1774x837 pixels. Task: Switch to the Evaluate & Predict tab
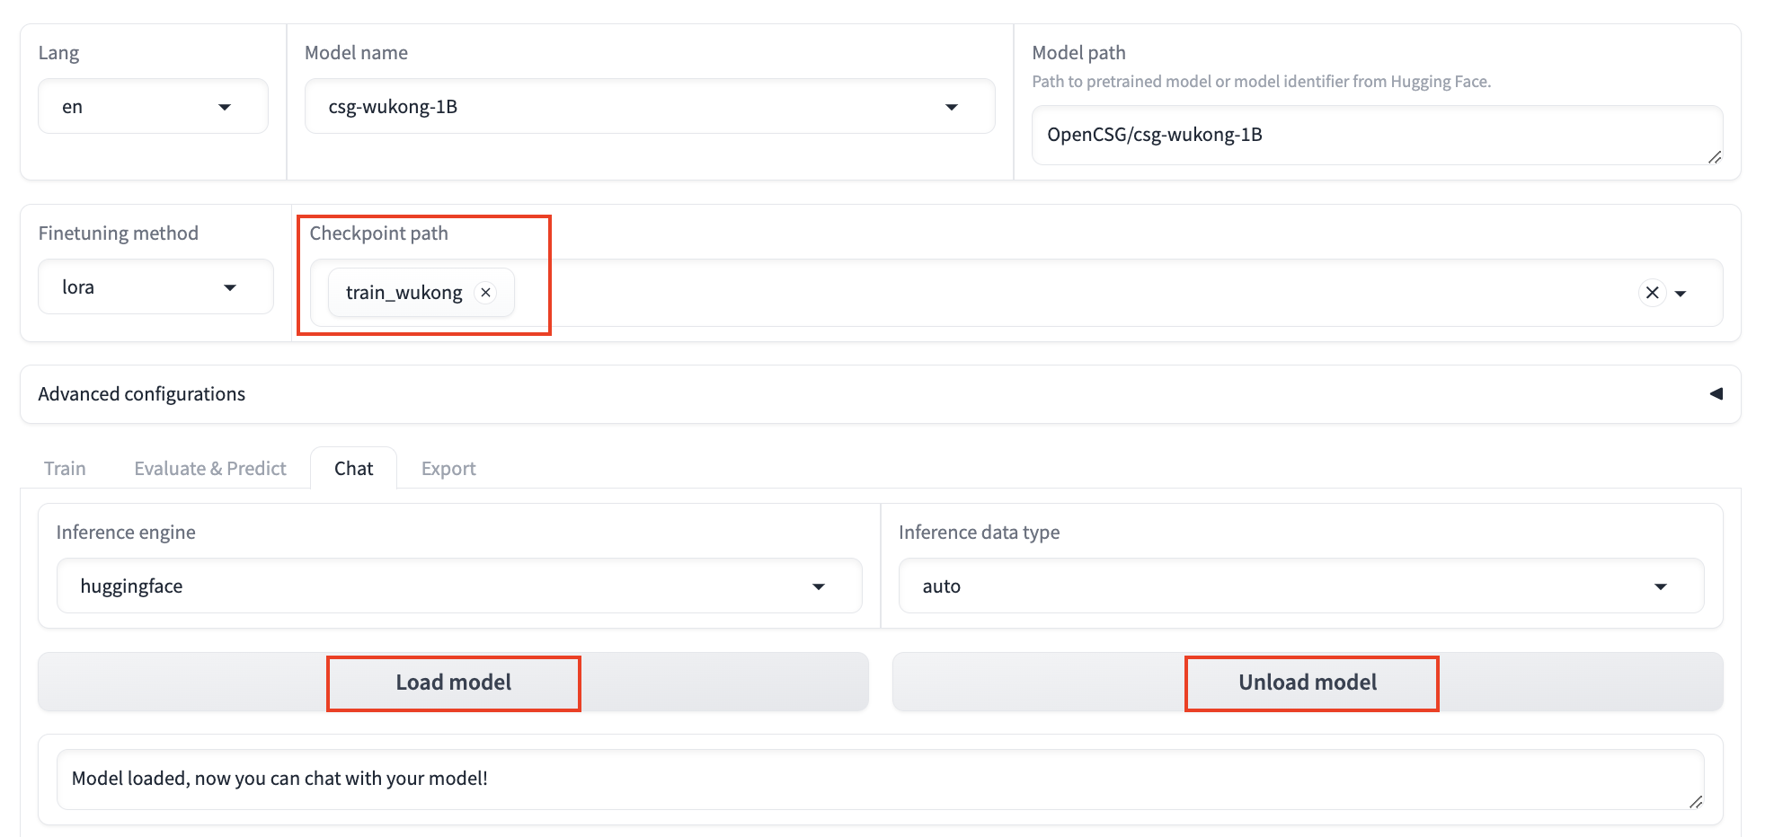210,469
